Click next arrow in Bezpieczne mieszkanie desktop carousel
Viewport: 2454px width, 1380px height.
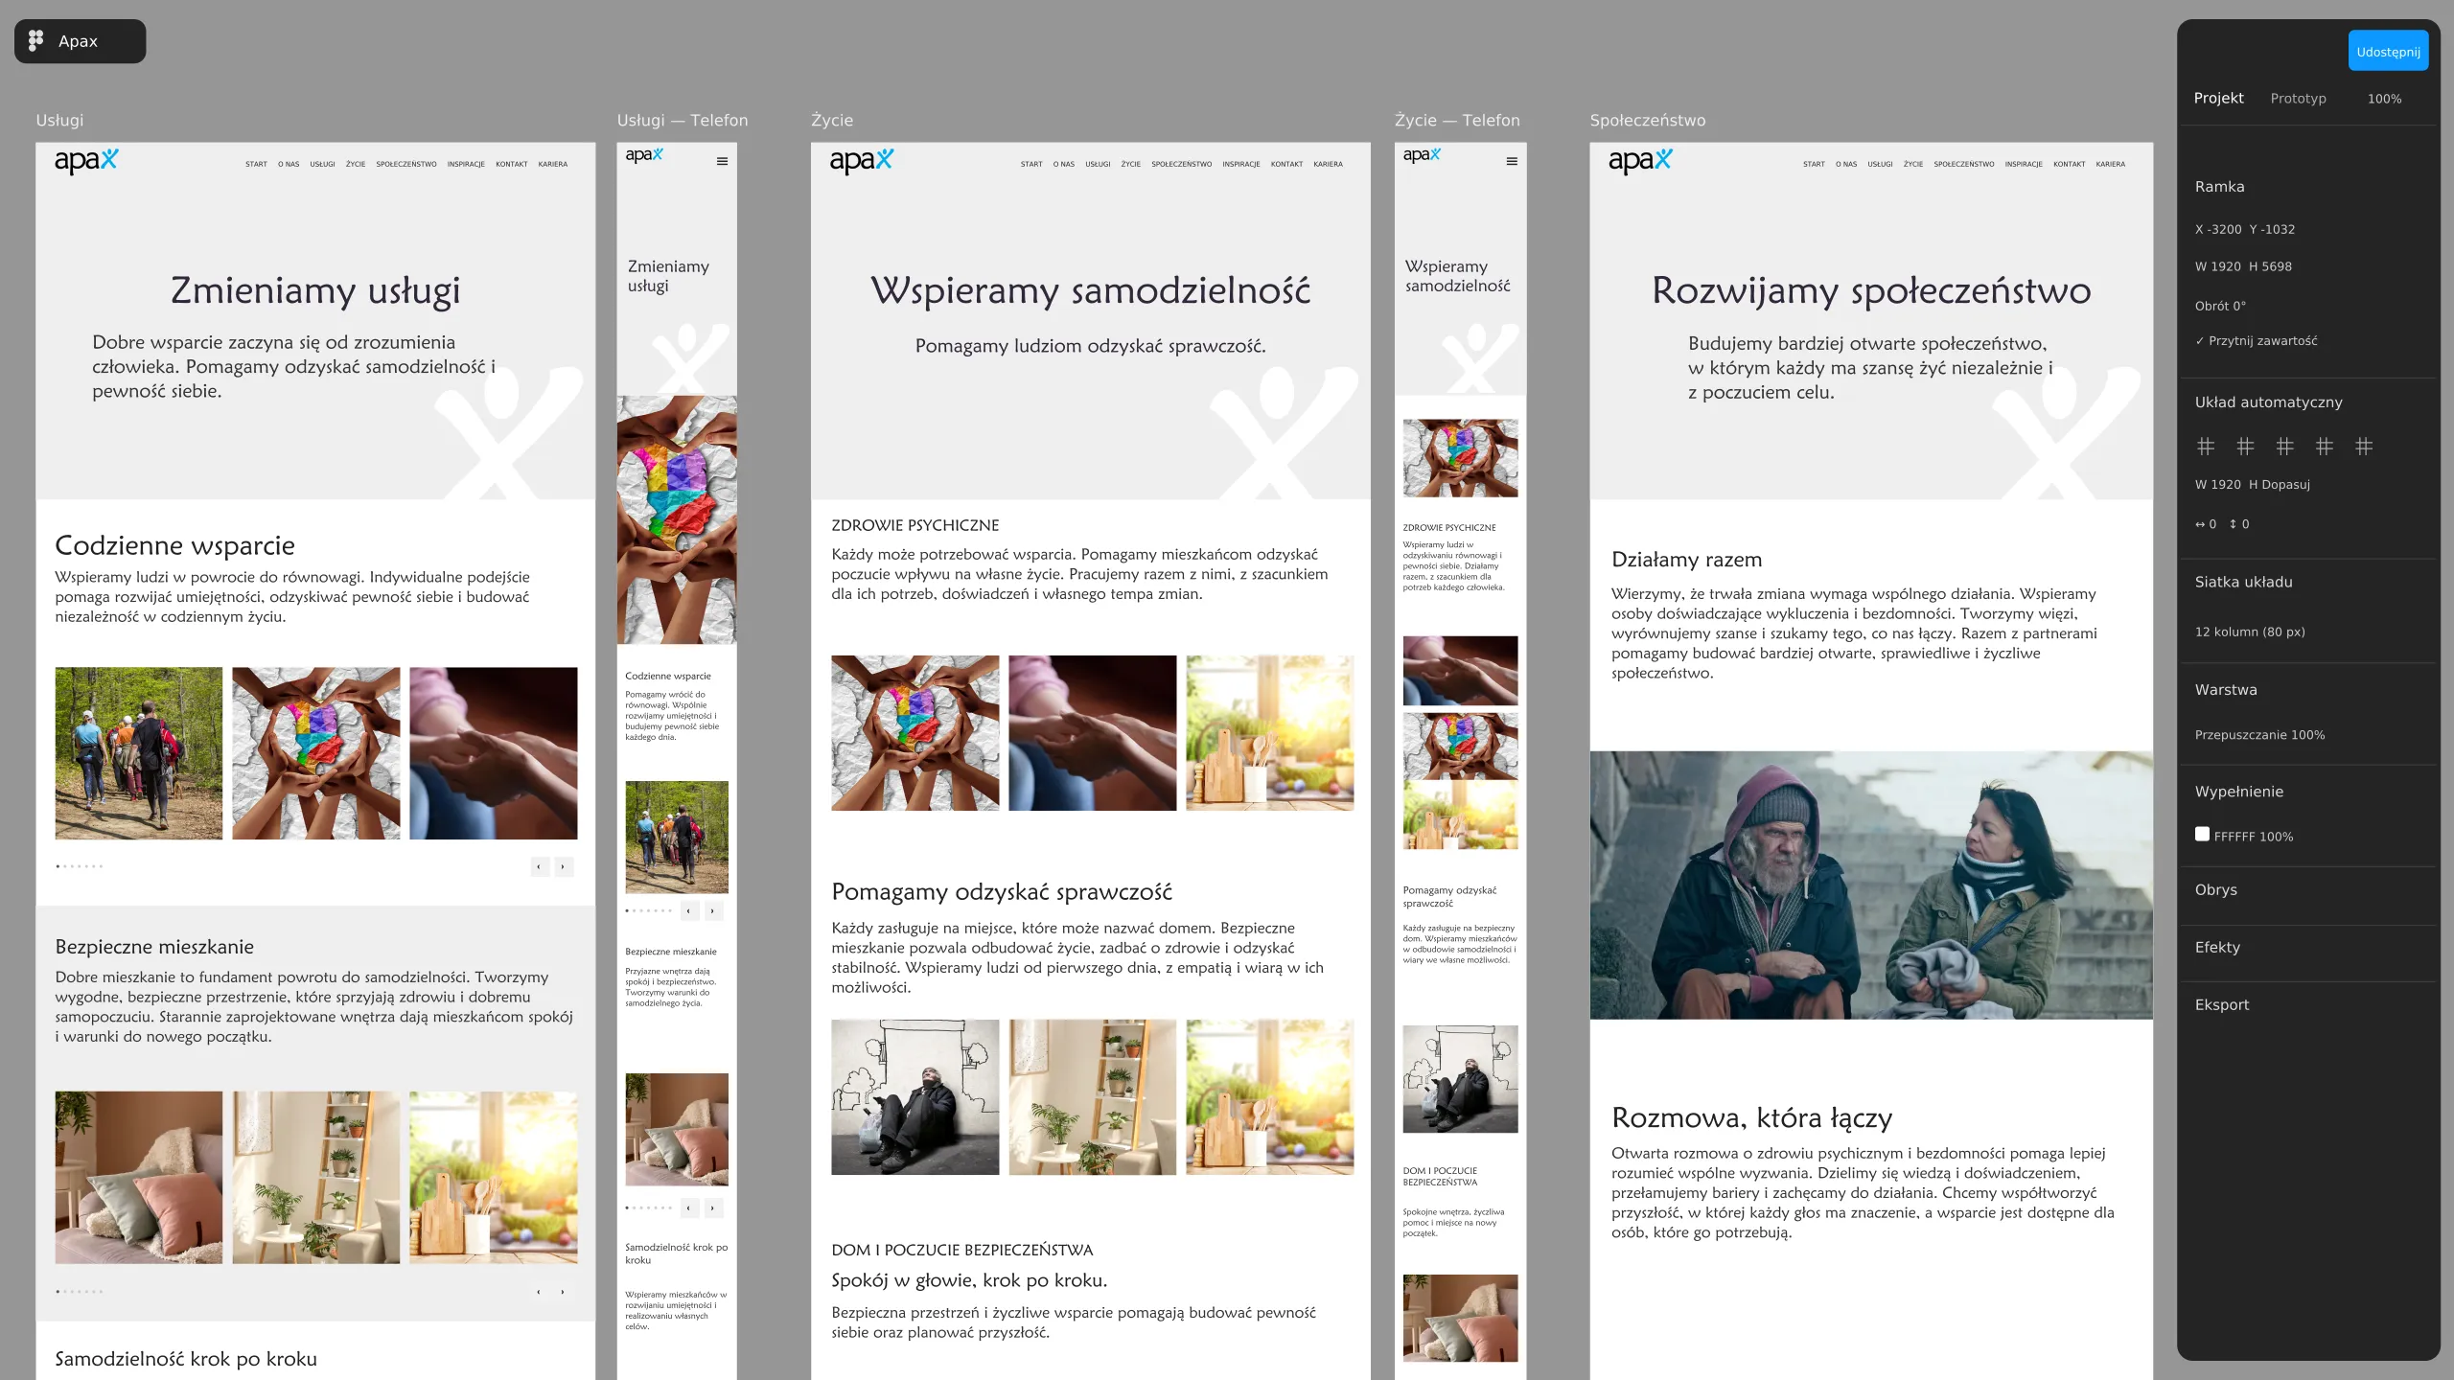pyautogui.click(x=563, y=1292)
